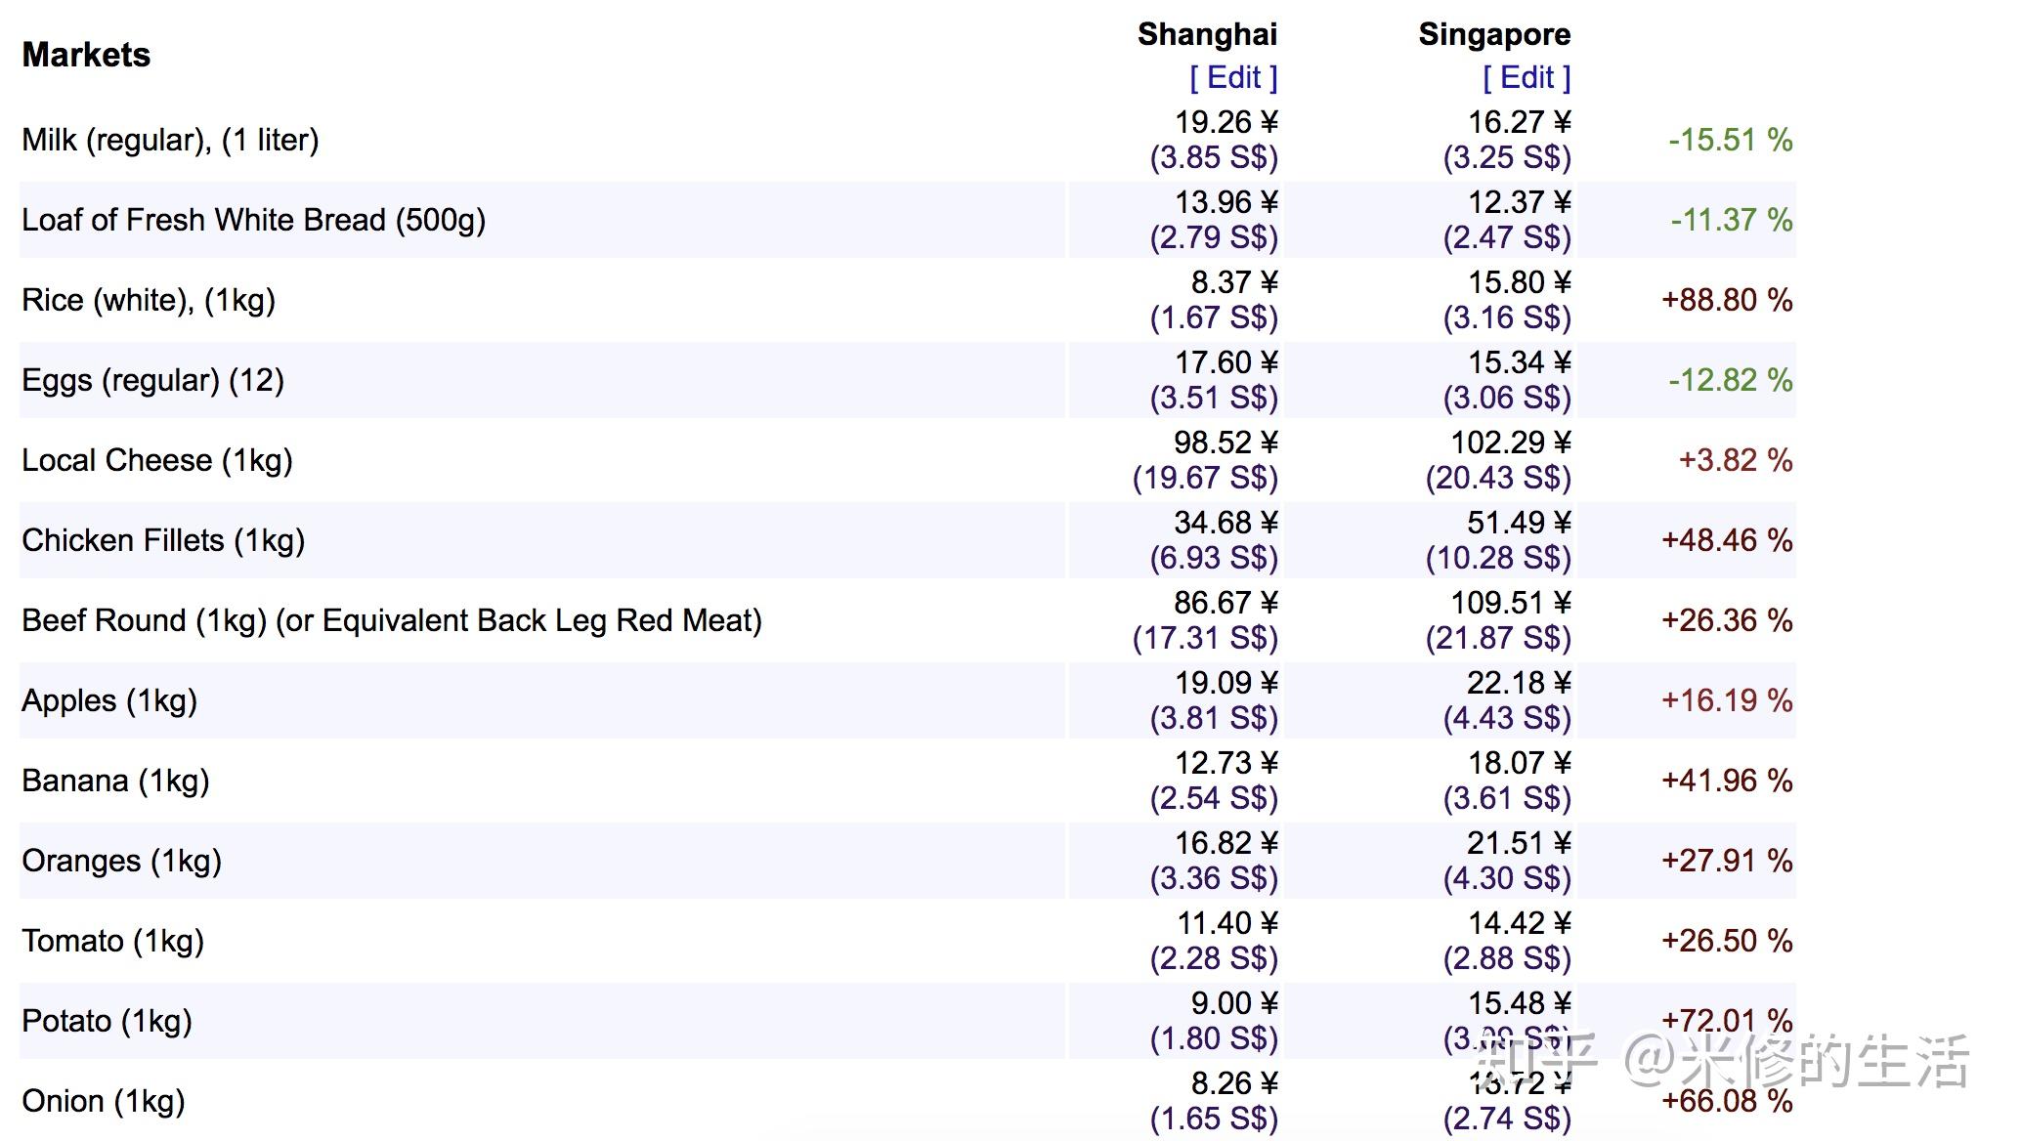Select the Potato (1kg) row label
Image resolution: width=2021 pixels, height=1141 pixels.
coord(107,1021)
